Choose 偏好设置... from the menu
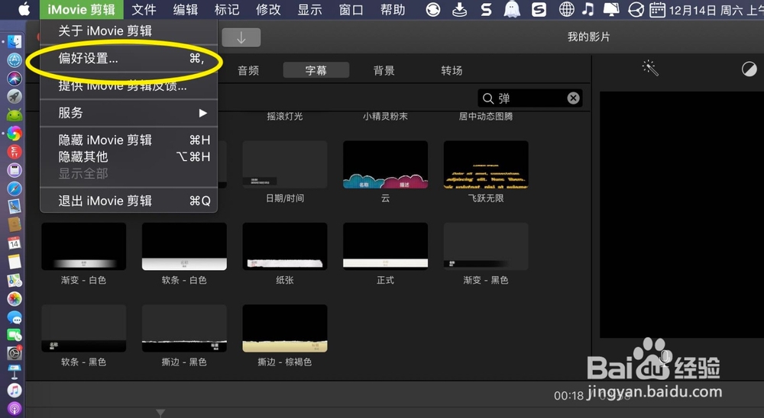The width and height of the screenshot is (764, 418). [128, 59]
